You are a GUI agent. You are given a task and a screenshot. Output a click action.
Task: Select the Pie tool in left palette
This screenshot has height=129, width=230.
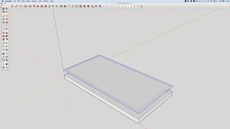coord(7,29)
